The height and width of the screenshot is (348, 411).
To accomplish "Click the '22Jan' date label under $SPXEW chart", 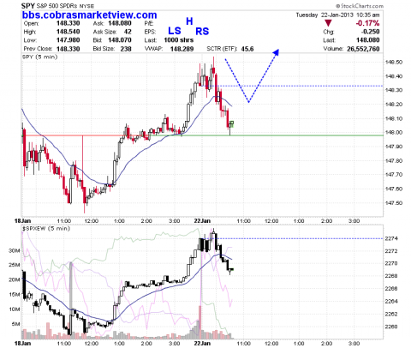I will click(202, 343).
